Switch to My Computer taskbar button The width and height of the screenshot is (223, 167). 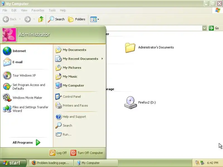96,163
